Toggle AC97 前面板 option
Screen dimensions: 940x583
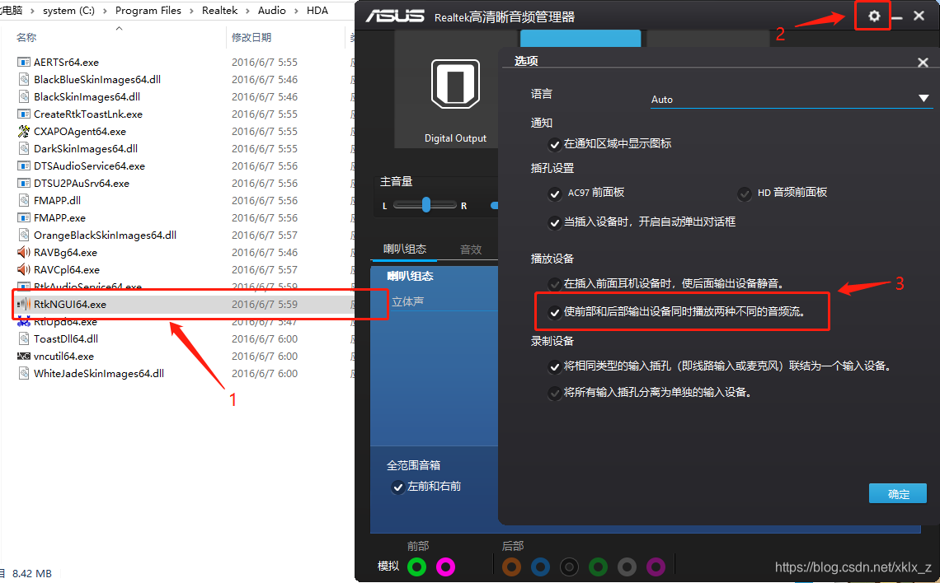(555, 194)
